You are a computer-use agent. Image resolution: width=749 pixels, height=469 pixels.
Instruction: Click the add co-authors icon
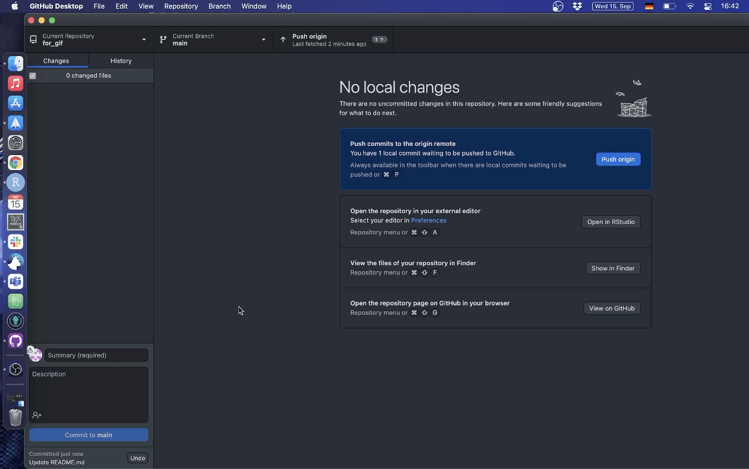37,416
